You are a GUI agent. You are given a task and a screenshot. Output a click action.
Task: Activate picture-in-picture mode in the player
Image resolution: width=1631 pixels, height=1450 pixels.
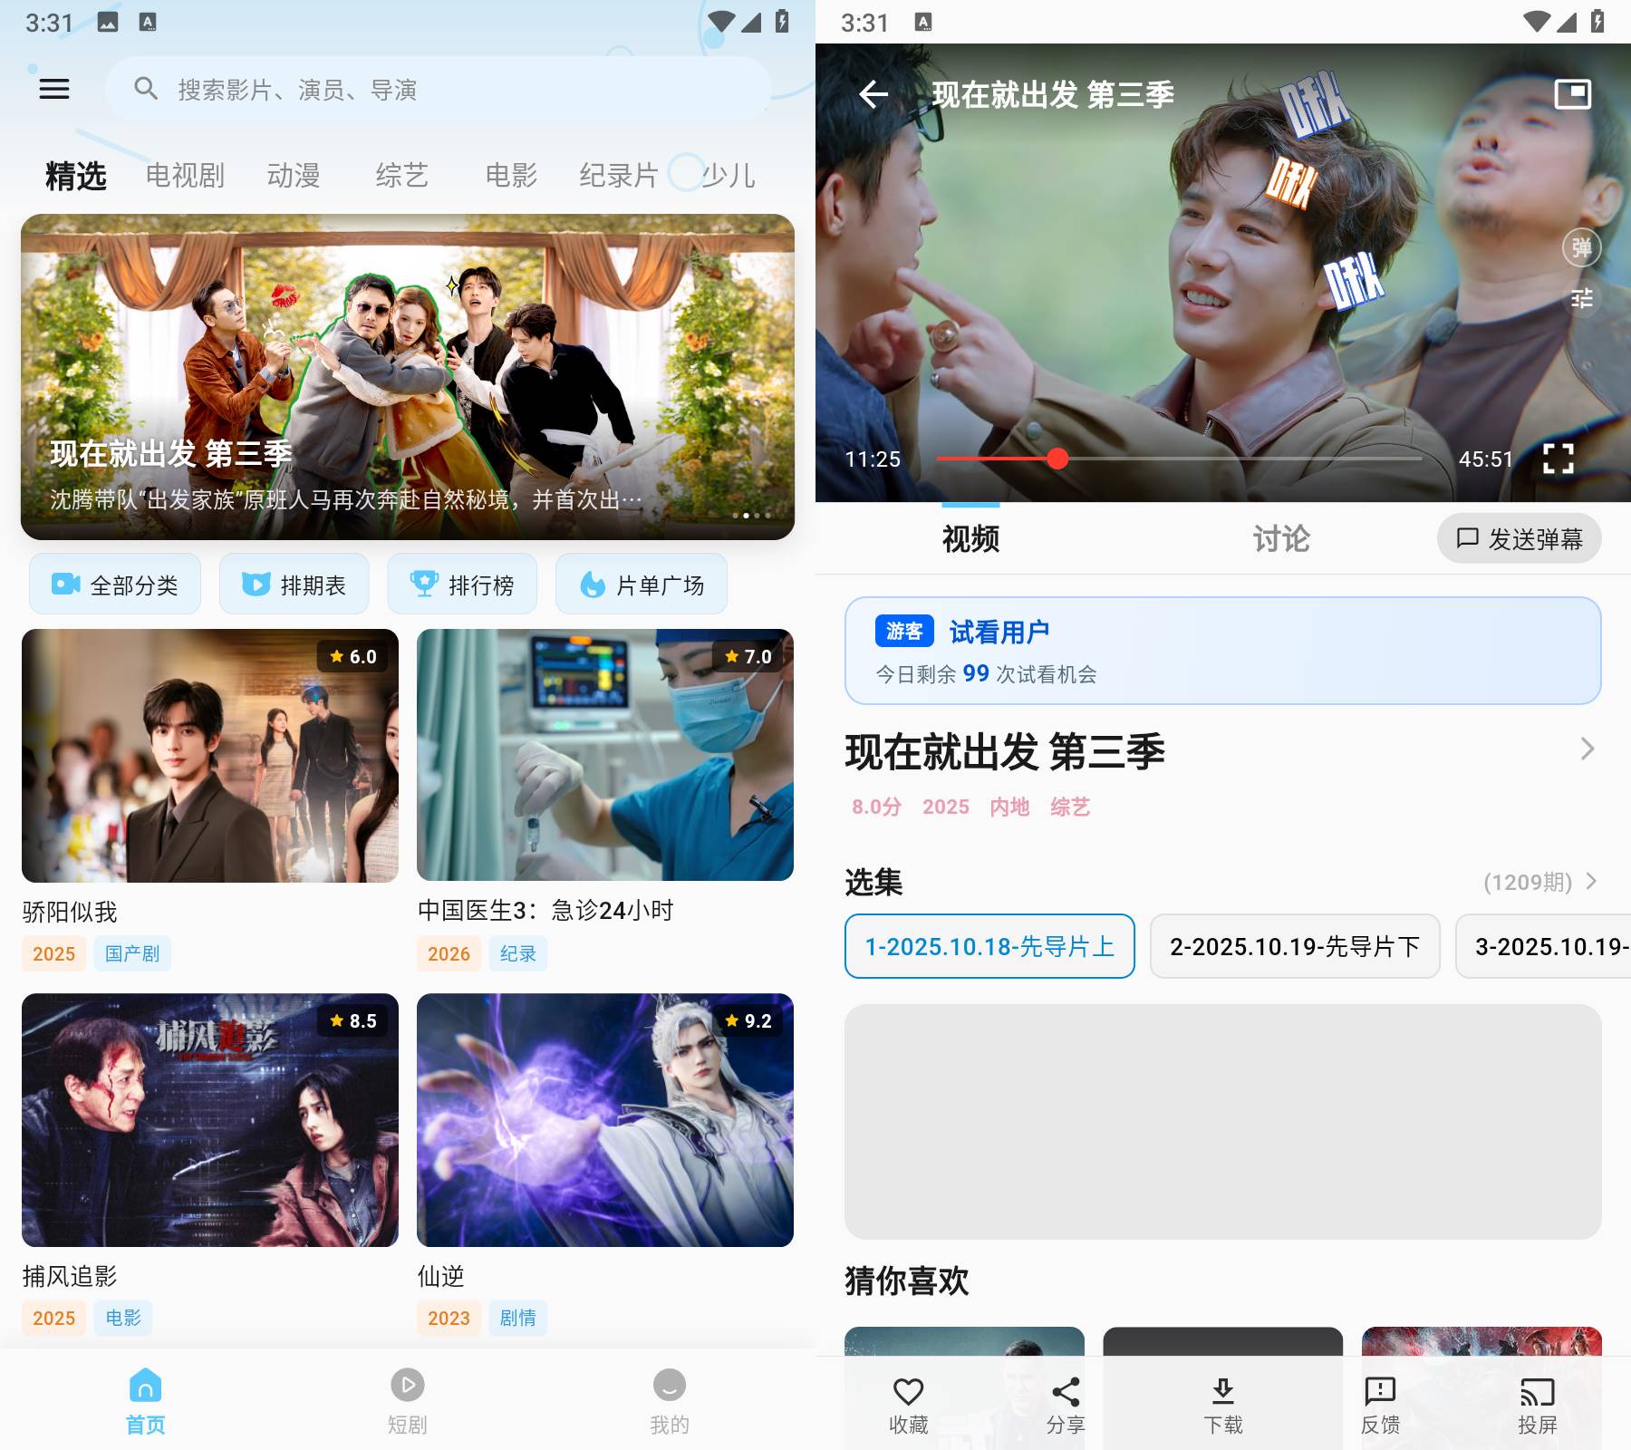pyautogui.click(x=1572, y=93)
